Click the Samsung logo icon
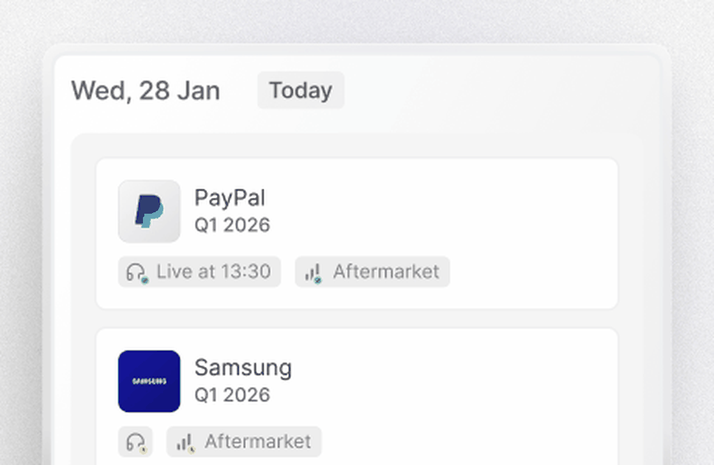 click(149, 381)
